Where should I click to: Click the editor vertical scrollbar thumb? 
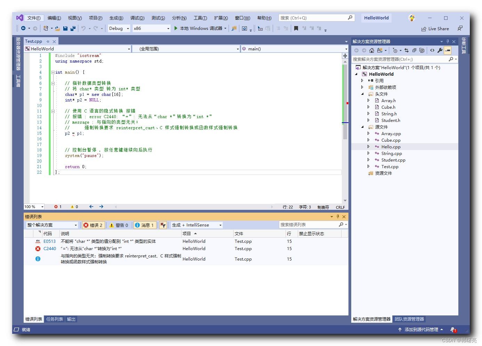point(345,102)
